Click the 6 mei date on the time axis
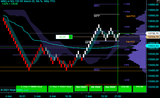The image size is (160, 98). 53,96
